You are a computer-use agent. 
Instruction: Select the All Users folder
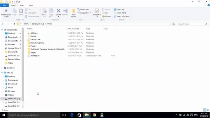coord(34,33)
